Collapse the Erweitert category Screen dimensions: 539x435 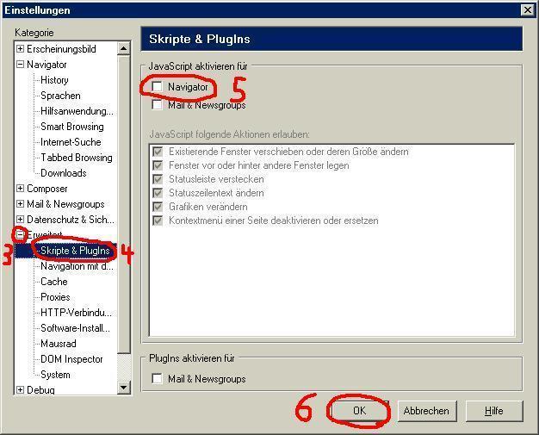pyautogui.click(x=20, y=235)
